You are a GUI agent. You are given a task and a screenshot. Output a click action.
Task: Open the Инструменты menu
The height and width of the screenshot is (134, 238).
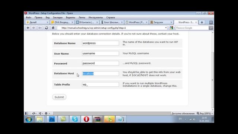[x=96, y=17]
